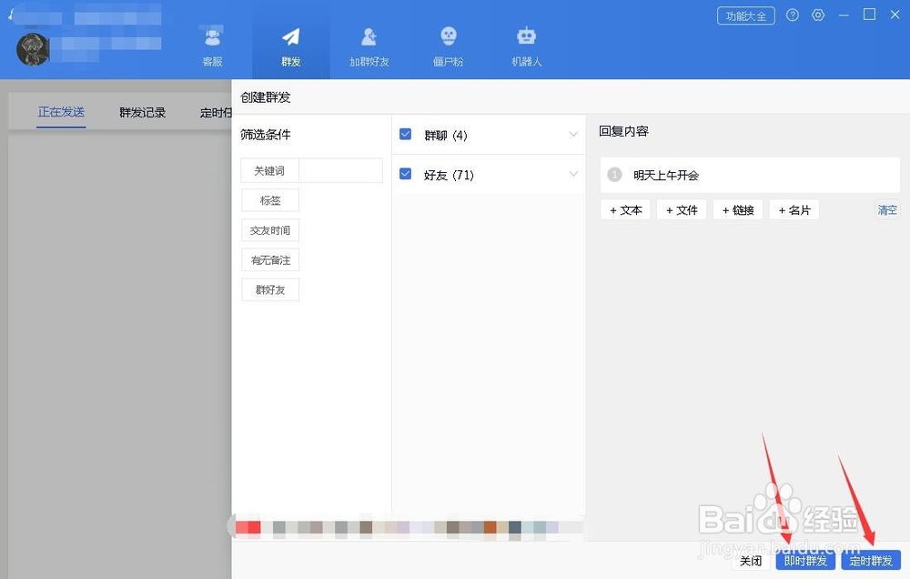This screenshot has height=579, width=910.
Task: Click the 定时群发 scheduled send button
Action: pyautogui.click(x=871, y=561)
